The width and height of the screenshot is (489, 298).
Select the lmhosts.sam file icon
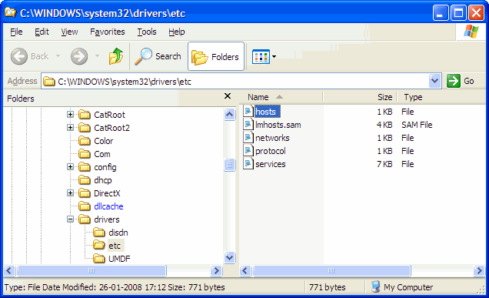tap(248, 125)
